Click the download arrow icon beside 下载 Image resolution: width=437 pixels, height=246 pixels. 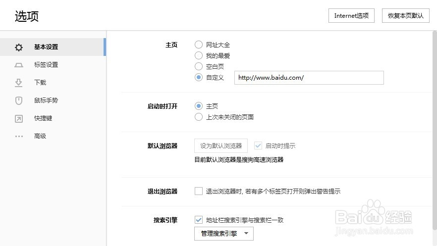(x=19, y=83)
